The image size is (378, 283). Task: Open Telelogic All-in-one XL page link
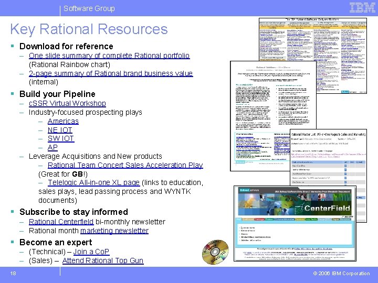tap(93, 183)
